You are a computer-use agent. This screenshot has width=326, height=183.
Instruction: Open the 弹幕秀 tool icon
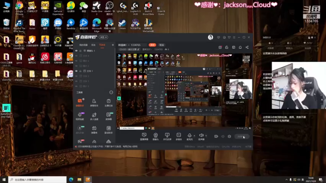[94, 130]
